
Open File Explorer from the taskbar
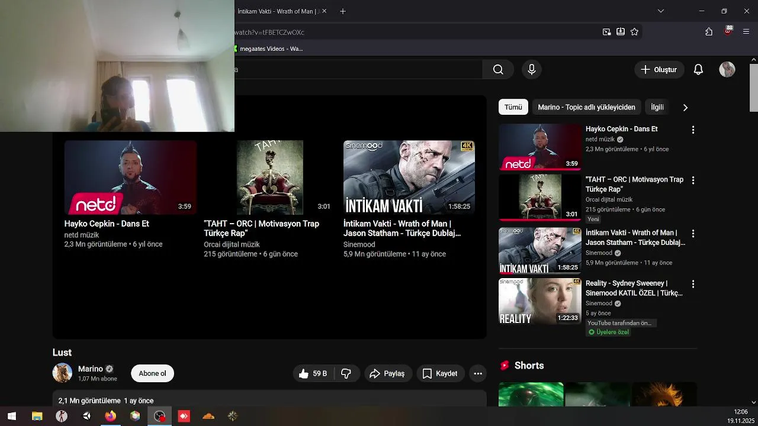[x=37, y=416]
